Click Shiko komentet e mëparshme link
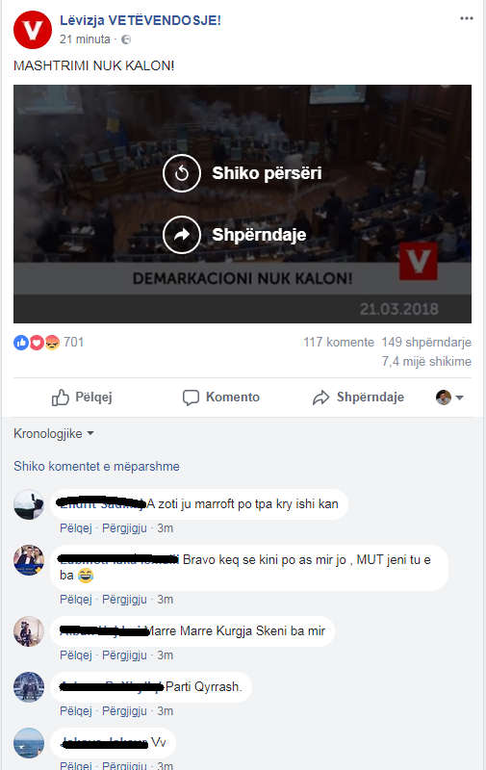486x770 pixels. (96, 466)
